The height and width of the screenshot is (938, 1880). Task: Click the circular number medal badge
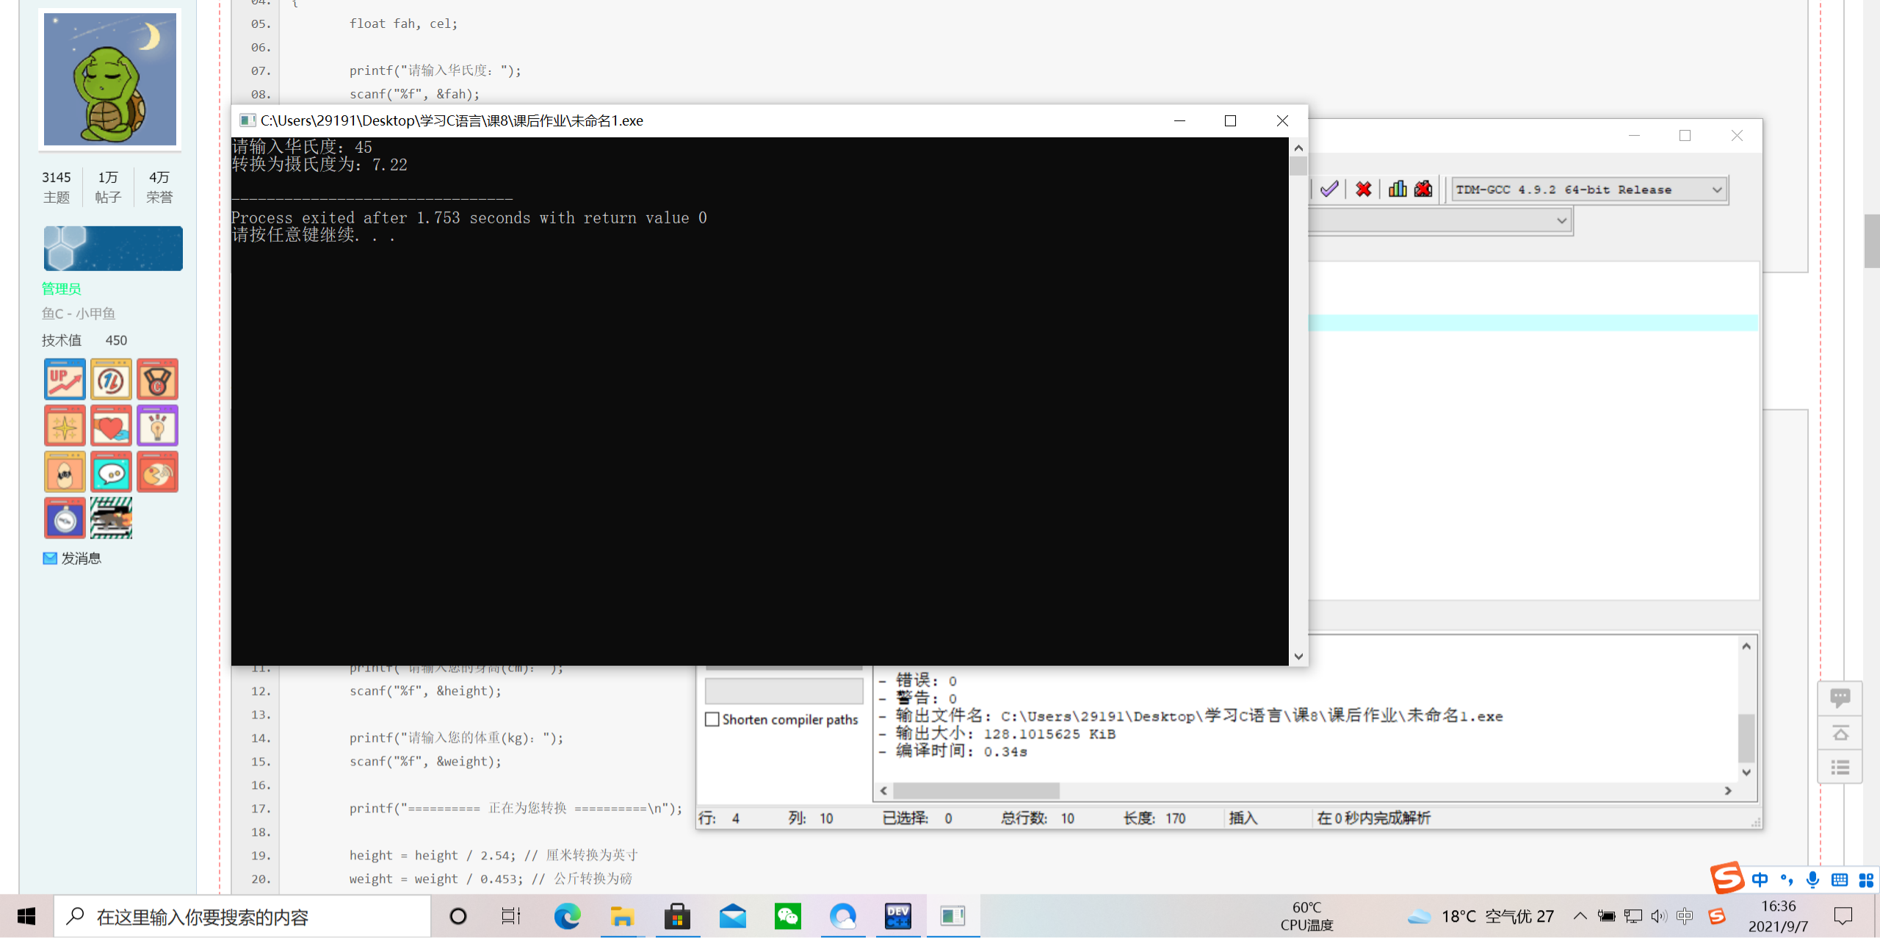point(111,379)
